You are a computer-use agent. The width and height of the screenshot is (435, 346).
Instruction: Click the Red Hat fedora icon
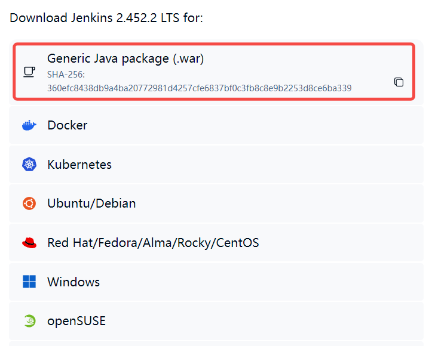[29, 243]
